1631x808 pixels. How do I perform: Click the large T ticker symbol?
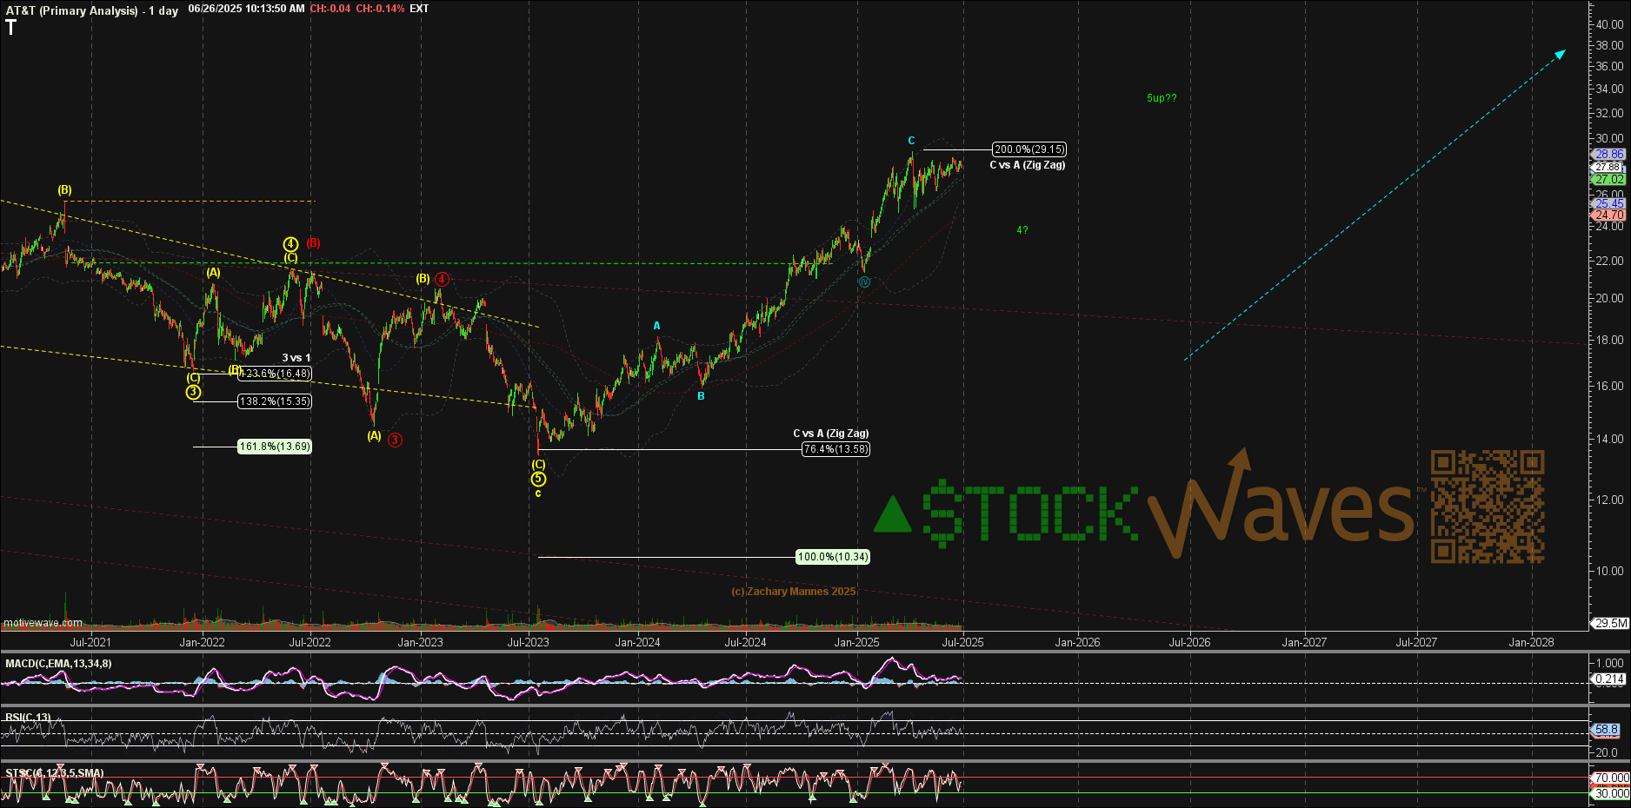coord(11,28)
